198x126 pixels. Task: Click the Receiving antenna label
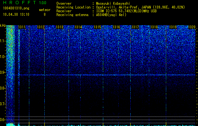coord(72,15)
